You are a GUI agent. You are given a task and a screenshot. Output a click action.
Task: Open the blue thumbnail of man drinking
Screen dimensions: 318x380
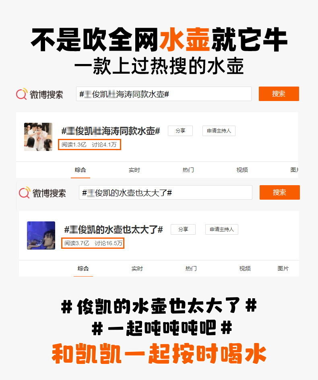click(41, 235)
